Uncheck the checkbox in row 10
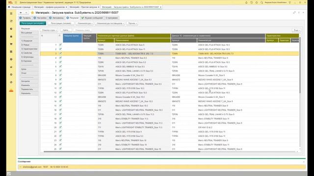The width and height of the screenshot is (314, 176). point(60,84)
